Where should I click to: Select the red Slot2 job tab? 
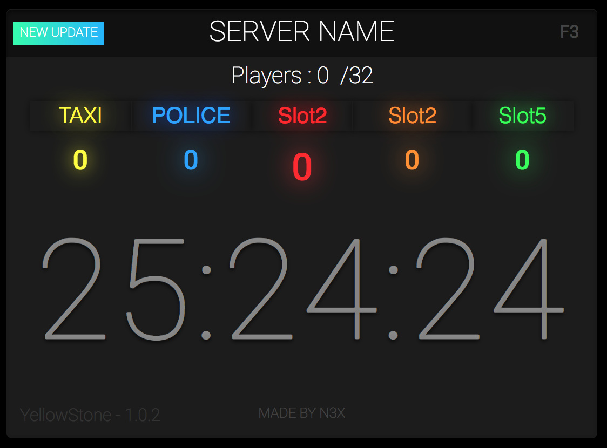pos(302,116)
